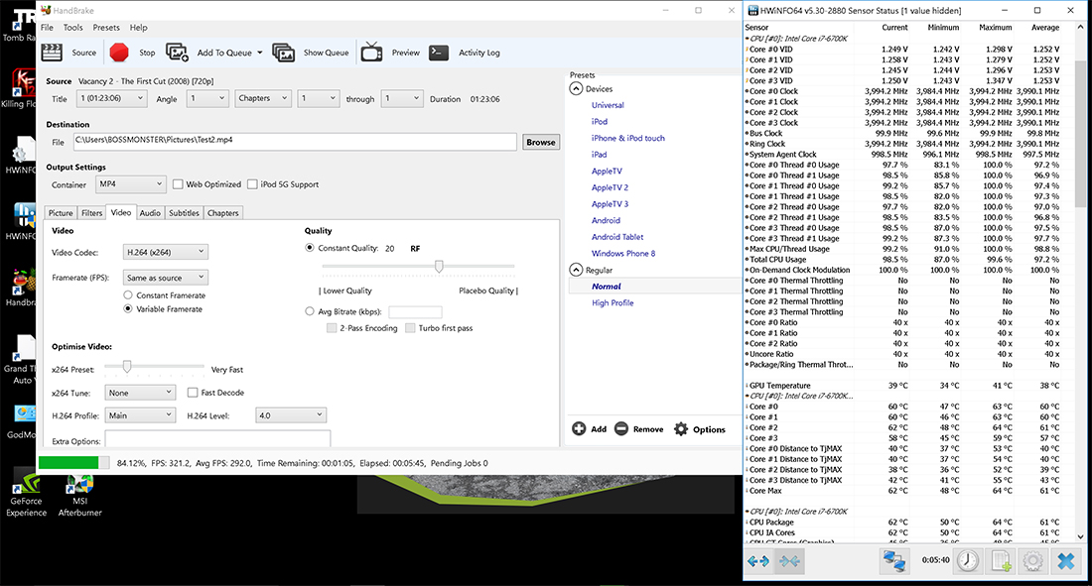This screenshot has width=1092, height=586.
Task: Click the Add To Queue icon
Action: pos(177,53)
